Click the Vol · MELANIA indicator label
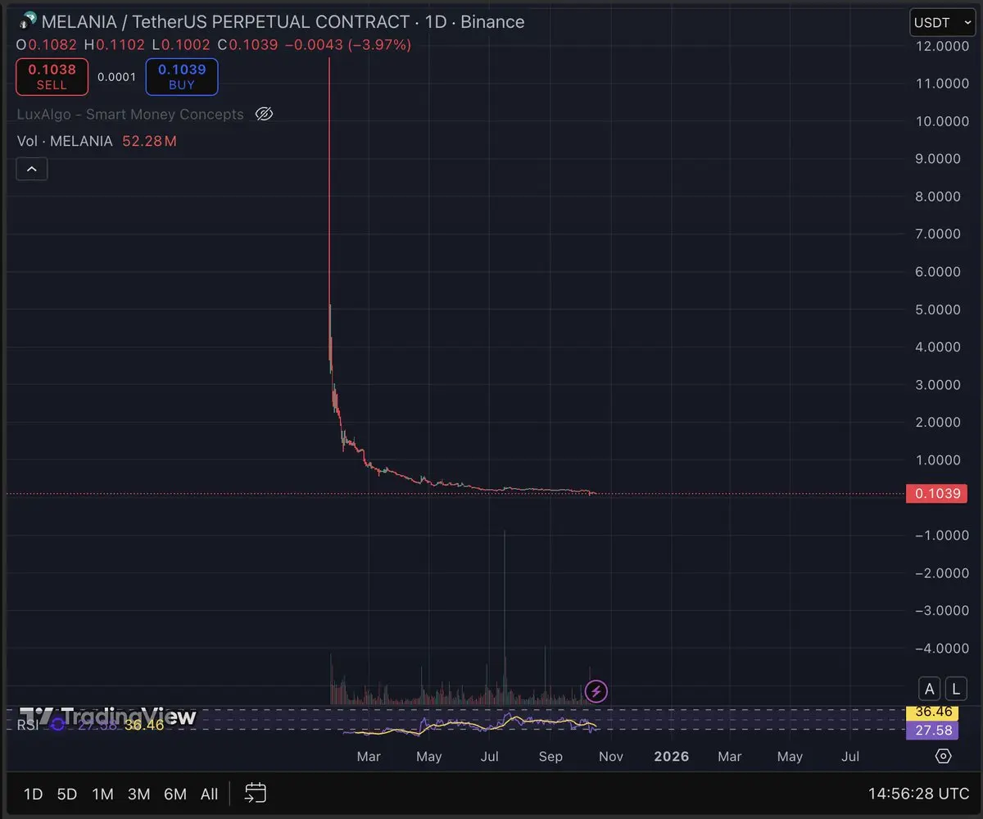 pos(65,141)
